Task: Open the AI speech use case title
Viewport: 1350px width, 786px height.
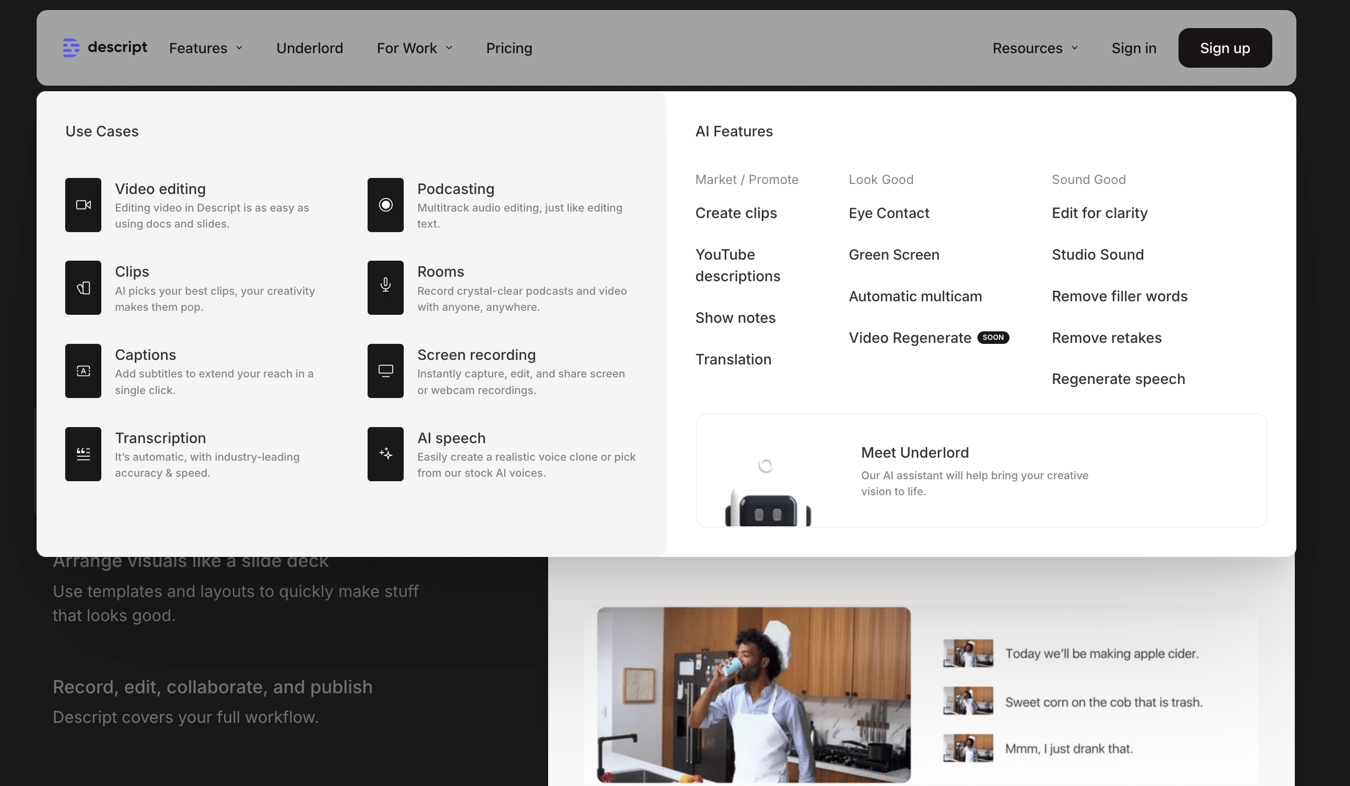Action: click(451, 438)
